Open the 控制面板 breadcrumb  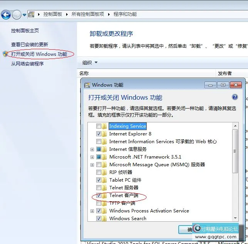pos(53,14)
